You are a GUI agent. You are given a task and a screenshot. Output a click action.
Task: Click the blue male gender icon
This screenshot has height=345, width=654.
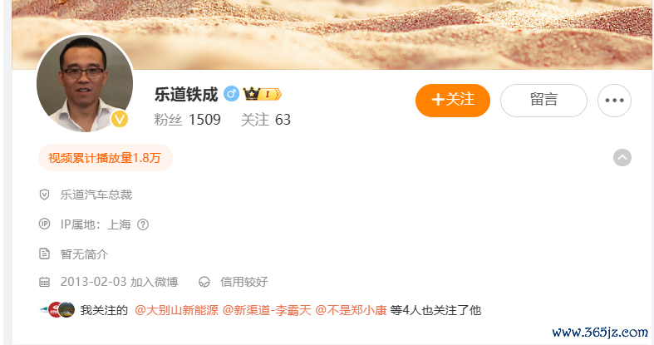[231, 94]
